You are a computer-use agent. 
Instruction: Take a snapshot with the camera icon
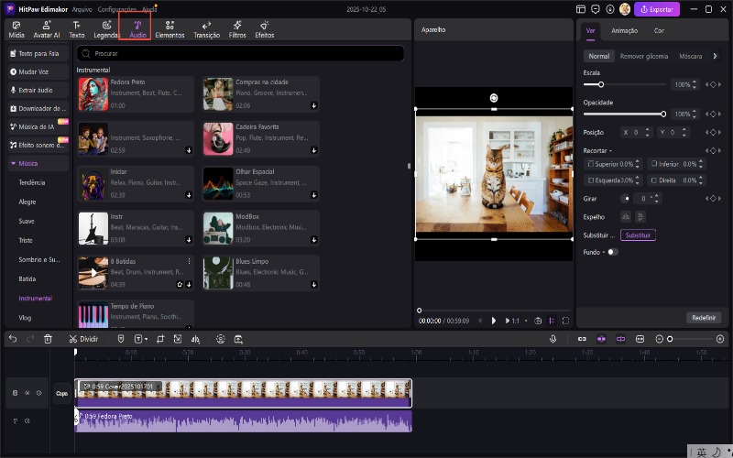[538, 321]
